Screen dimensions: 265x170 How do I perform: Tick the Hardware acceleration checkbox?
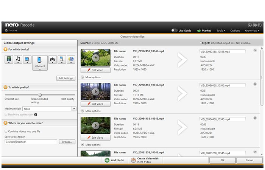(x=6, y=114)
